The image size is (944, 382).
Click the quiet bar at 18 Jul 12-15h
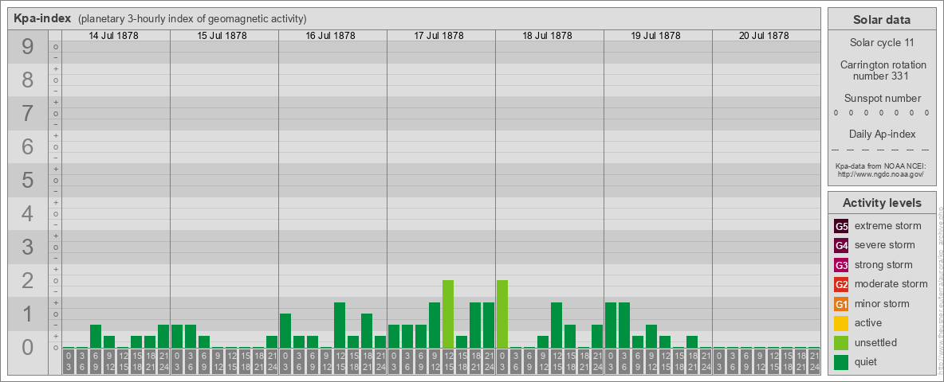(557, 325)
